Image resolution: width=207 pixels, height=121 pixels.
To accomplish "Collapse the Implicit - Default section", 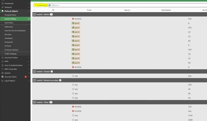I will coord(34,72).
